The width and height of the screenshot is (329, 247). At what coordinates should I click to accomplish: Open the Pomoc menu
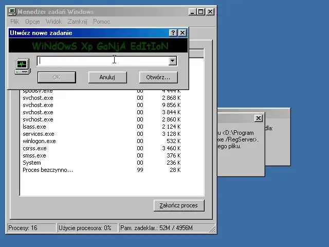pos(102,22)
